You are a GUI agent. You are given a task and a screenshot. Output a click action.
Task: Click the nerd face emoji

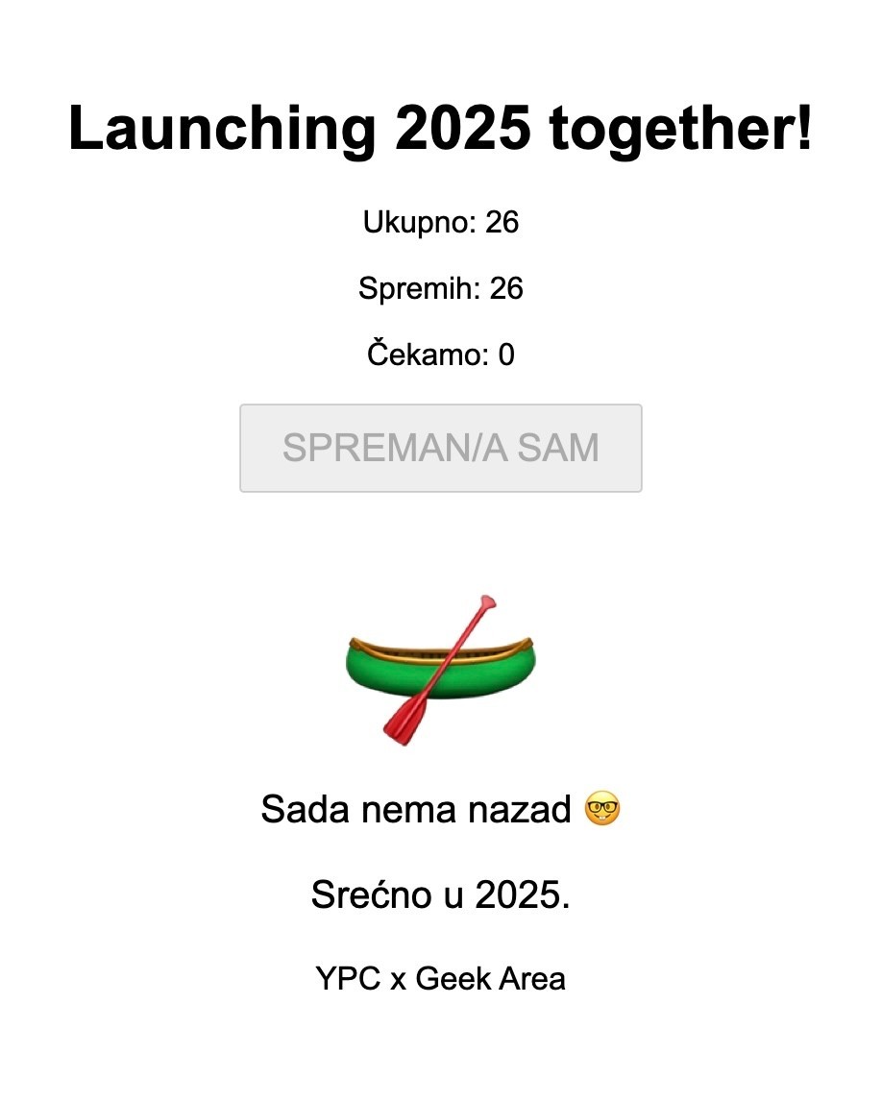click(602, 810)
